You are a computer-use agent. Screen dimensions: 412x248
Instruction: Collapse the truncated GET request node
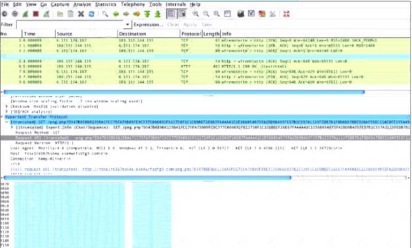pyautogui.click(x=6, y=122)
